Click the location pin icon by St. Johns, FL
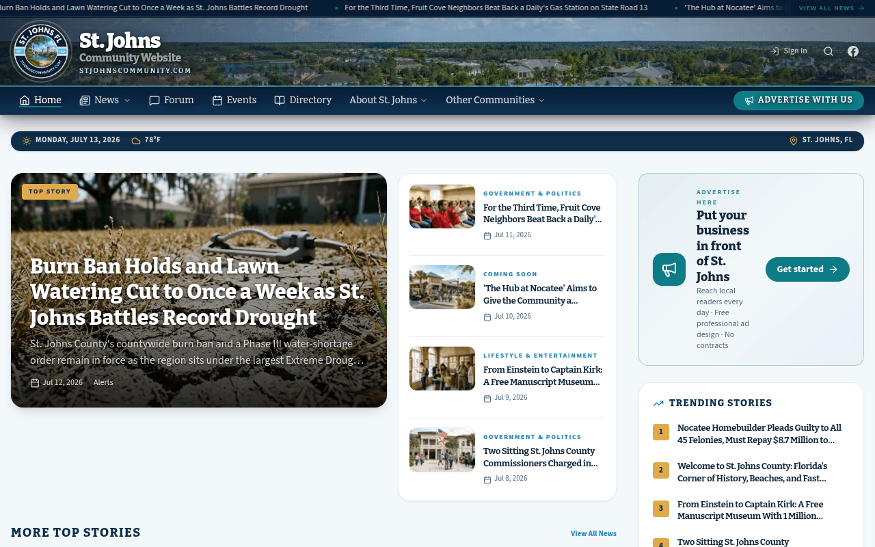 coord(794,141)
